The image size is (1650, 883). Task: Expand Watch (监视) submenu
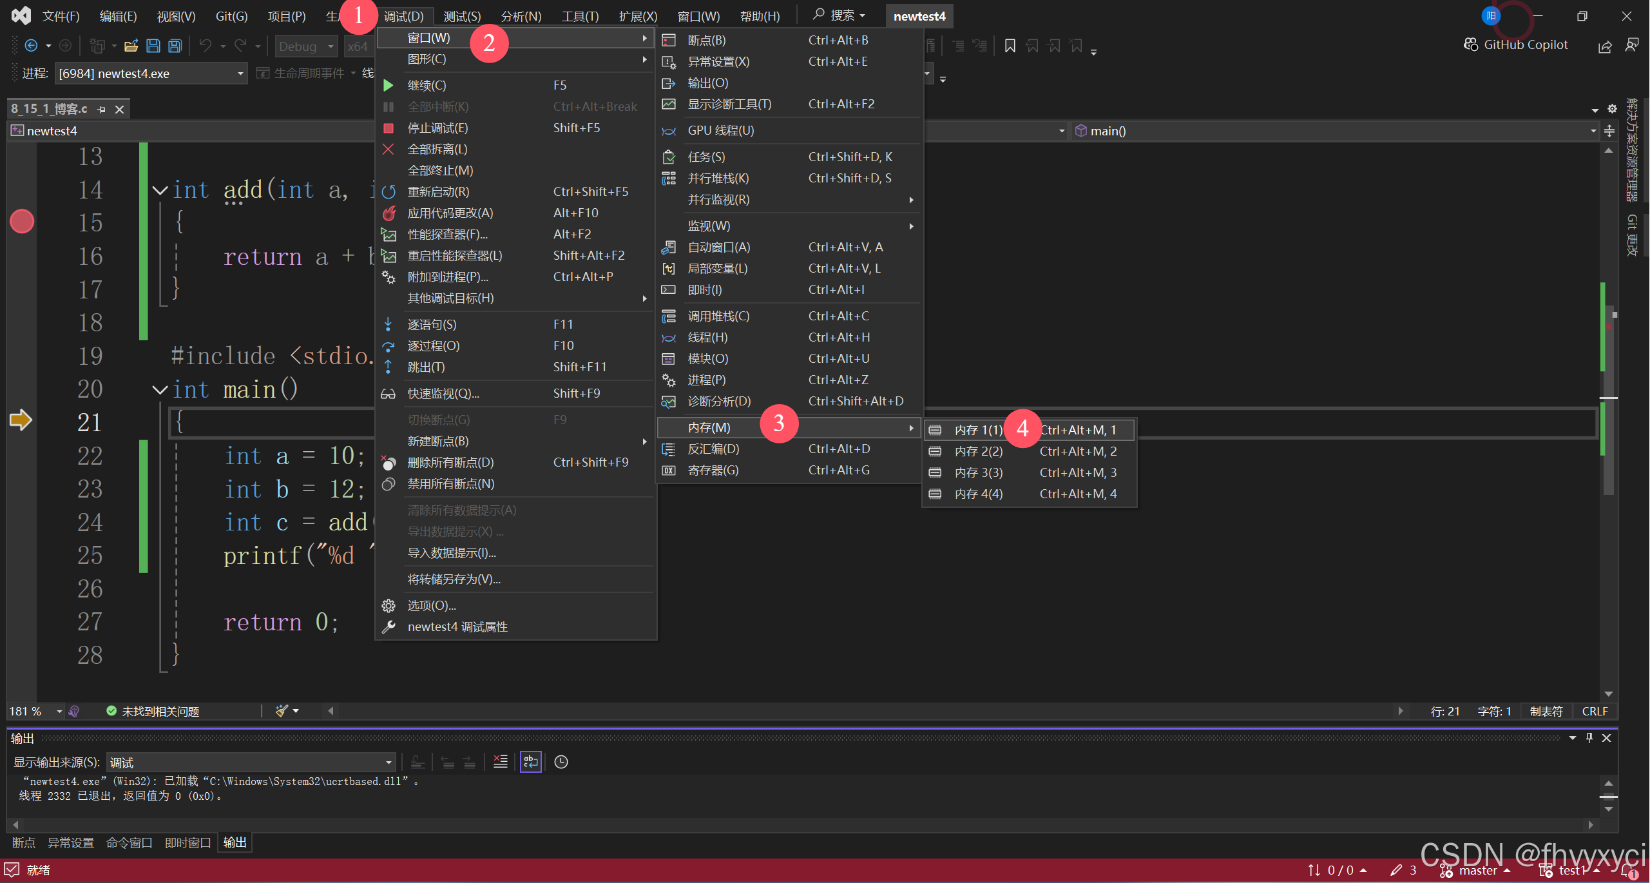point(789,226)
